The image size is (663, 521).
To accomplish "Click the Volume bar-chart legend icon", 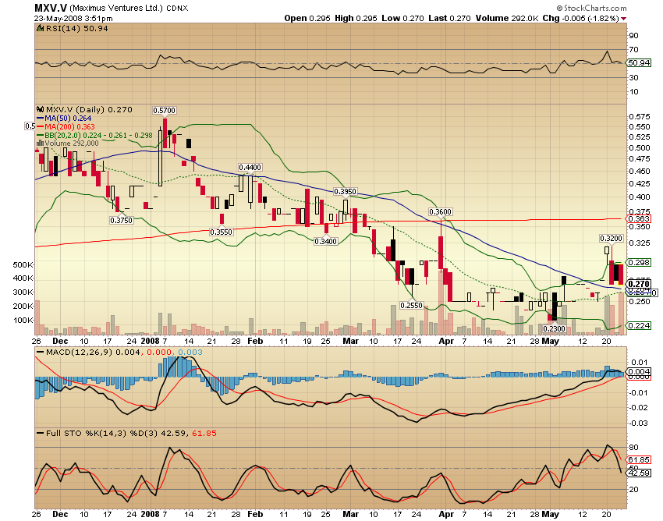I will point(41,144).
